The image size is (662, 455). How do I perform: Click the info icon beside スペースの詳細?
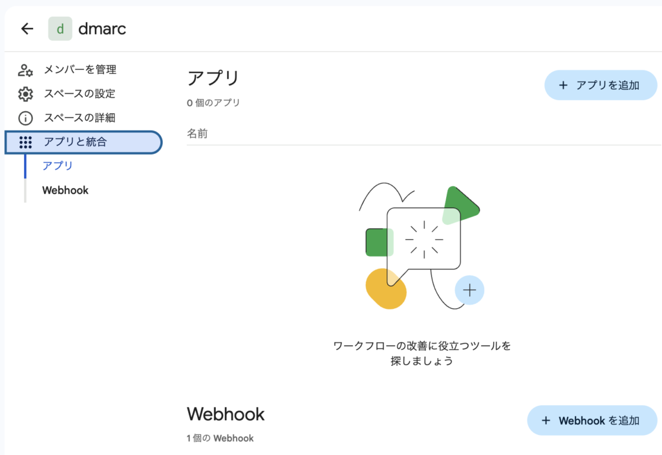point(25,118)
